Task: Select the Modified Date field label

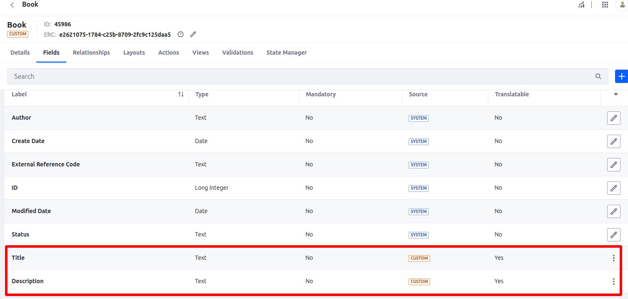Action: tap(31, 211)
